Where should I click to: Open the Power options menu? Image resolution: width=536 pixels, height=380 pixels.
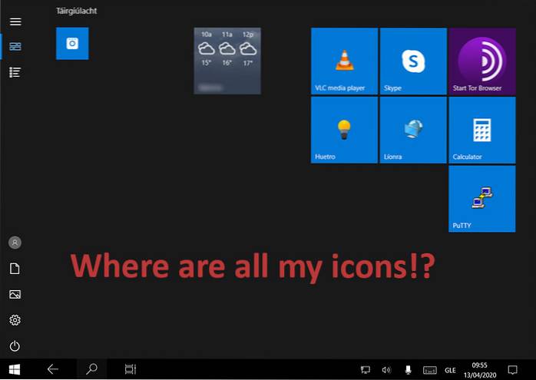coord(15,345)
